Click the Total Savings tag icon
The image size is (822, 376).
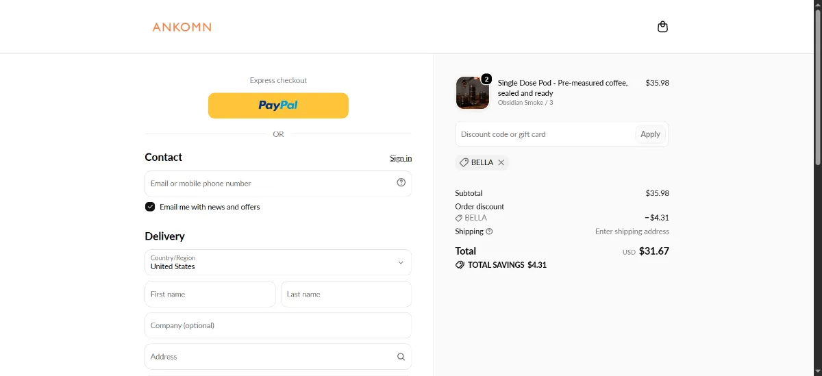coord(460,265)
